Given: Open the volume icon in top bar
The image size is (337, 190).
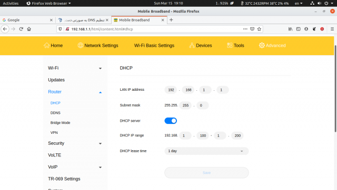Looking at the screenshot, I should [320, 3].
